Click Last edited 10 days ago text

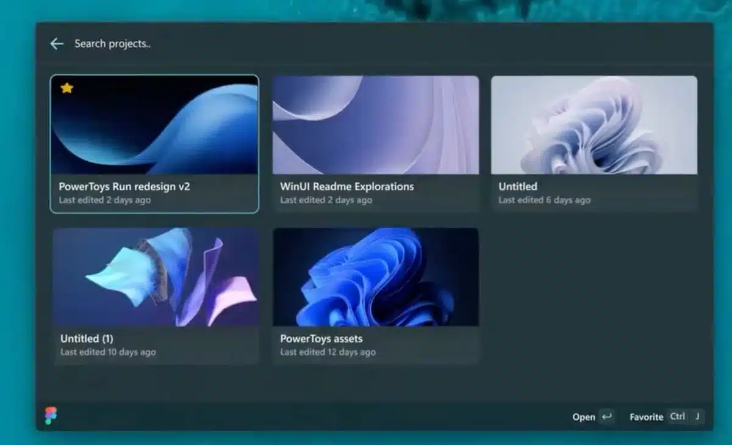(x=108, y=352)
